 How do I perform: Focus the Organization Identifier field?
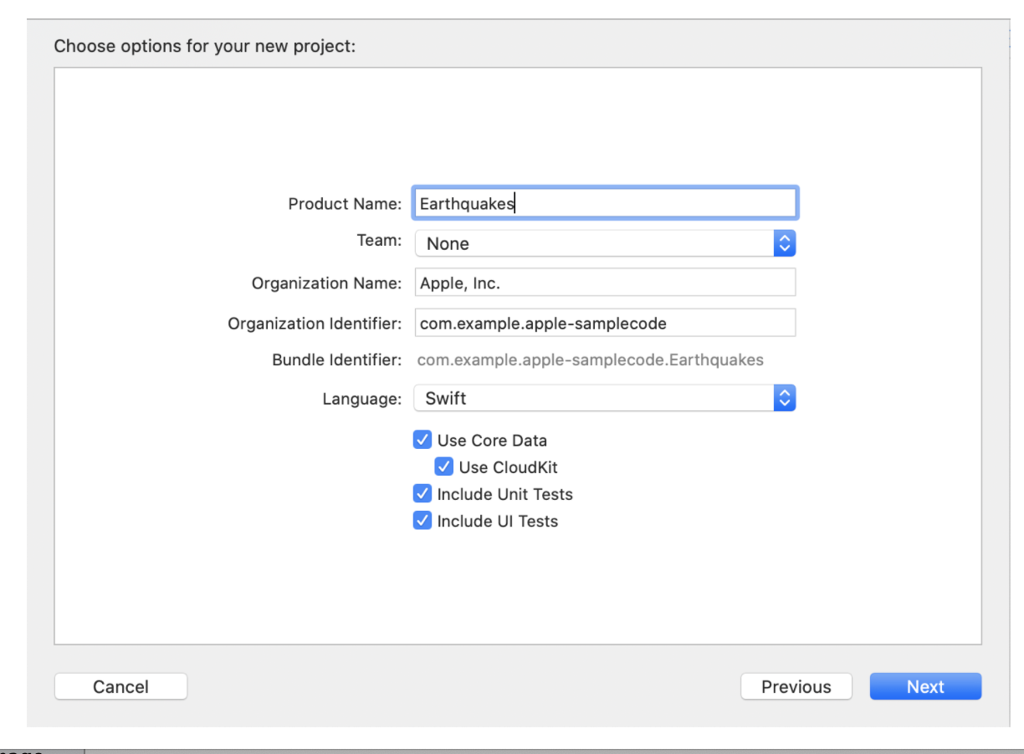604,323
